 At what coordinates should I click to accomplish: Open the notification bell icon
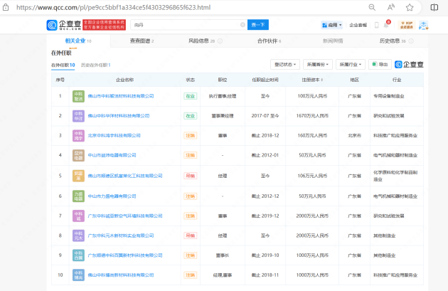[386, 25]
